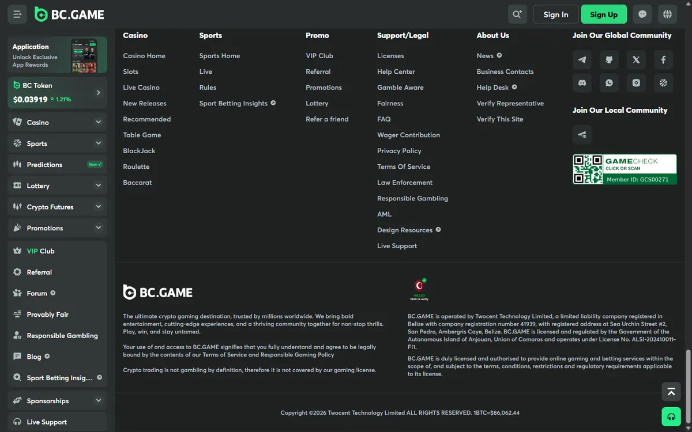Click the green Sign Up button
This screenshot has width=692, height=432.
(x=604, y=14)
